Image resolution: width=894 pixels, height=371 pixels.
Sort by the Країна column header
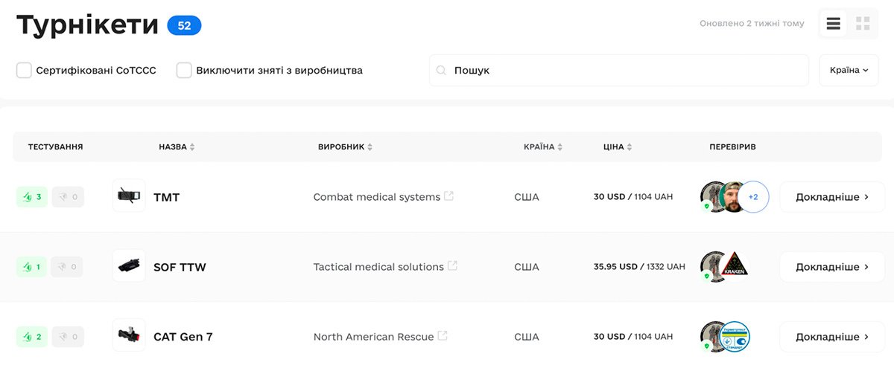tap(543, 147)
